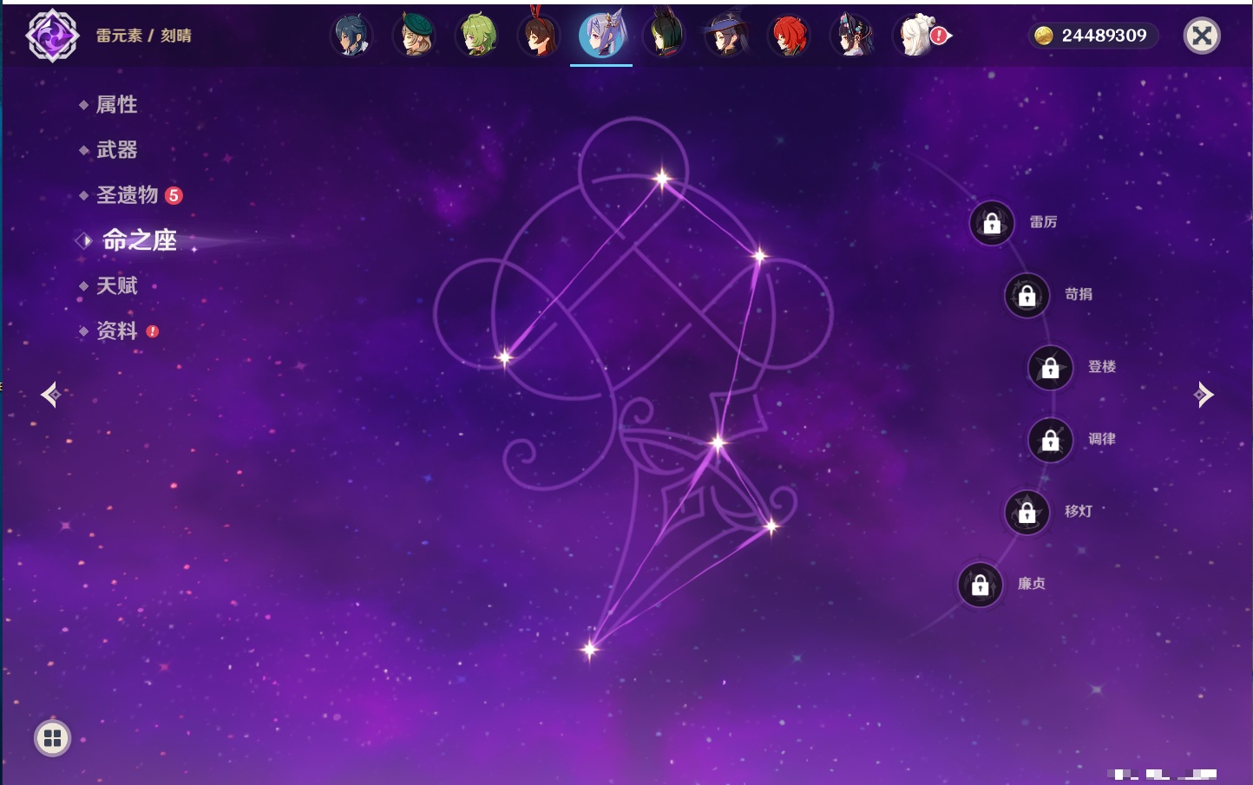Select the locked 廉贞 constellation node
The width and height of the screenshot is (1253, 785).
981,585
